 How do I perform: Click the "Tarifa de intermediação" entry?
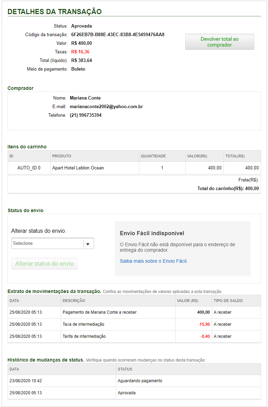(x=84, y=336)
